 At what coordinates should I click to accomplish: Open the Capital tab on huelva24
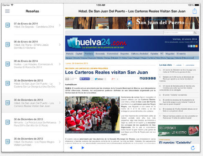(x=79, y=54)
